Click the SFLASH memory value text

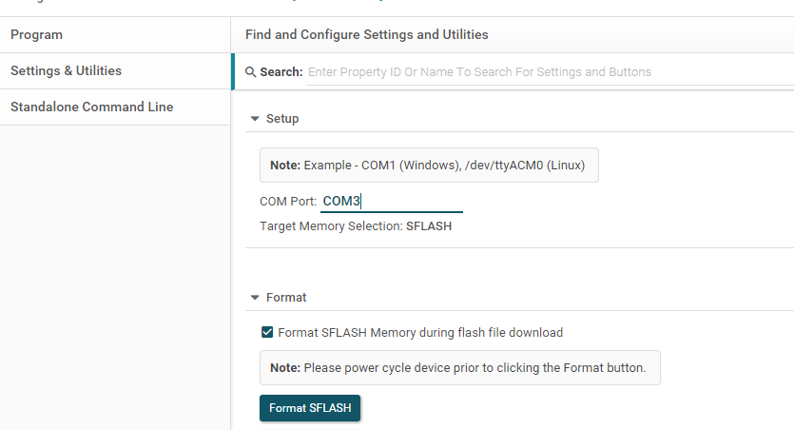coord(429,226)
